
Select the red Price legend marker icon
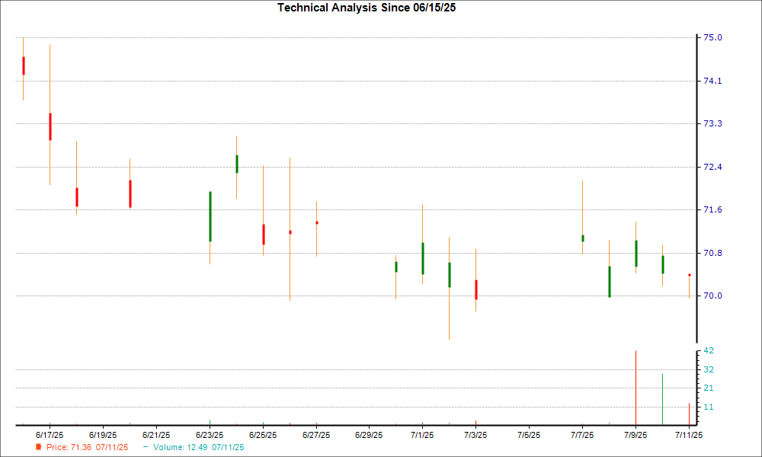(x=39, y=447)
